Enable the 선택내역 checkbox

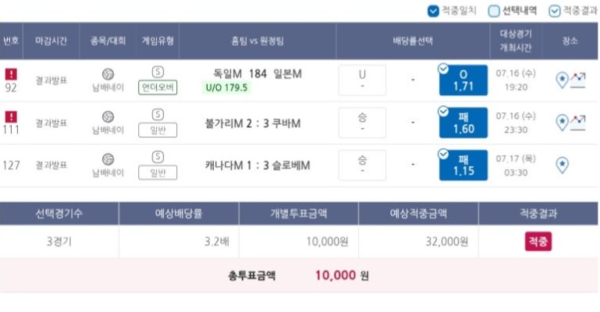pyautogui.click(x=494, y=11)
